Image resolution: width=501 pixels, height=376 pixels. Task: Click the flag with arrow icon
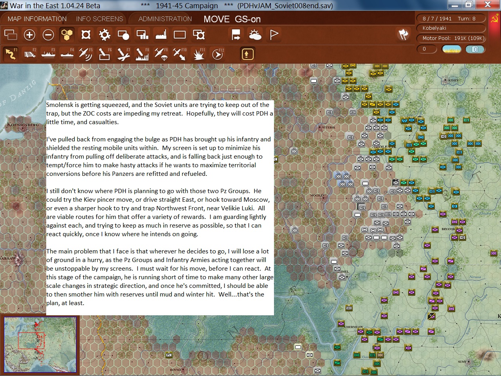[236, 35]
